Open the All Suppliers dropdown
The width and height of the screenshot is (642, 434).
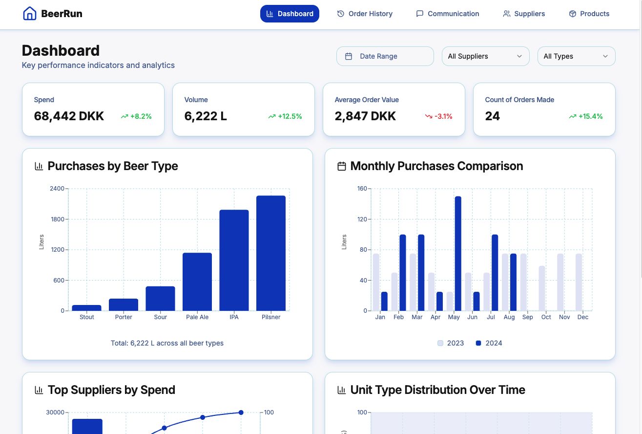485,56
